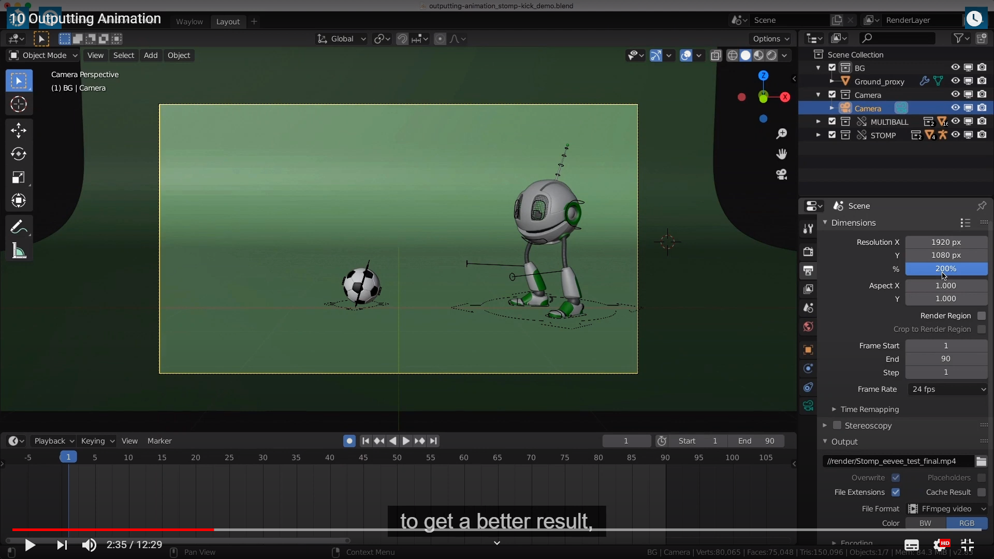Open Output Properties tab icon
994x559 pixels.
point(808,270)
